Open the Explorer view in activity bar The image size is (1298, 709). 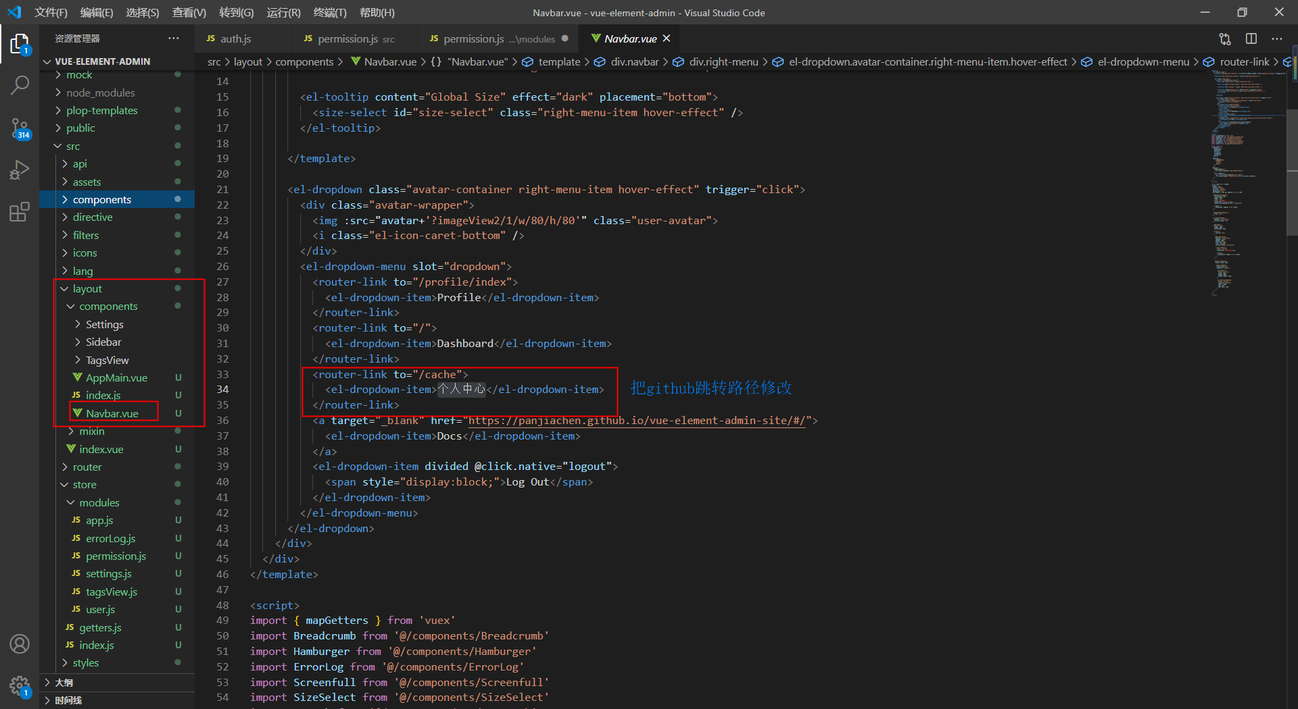[x=20, y=45]
